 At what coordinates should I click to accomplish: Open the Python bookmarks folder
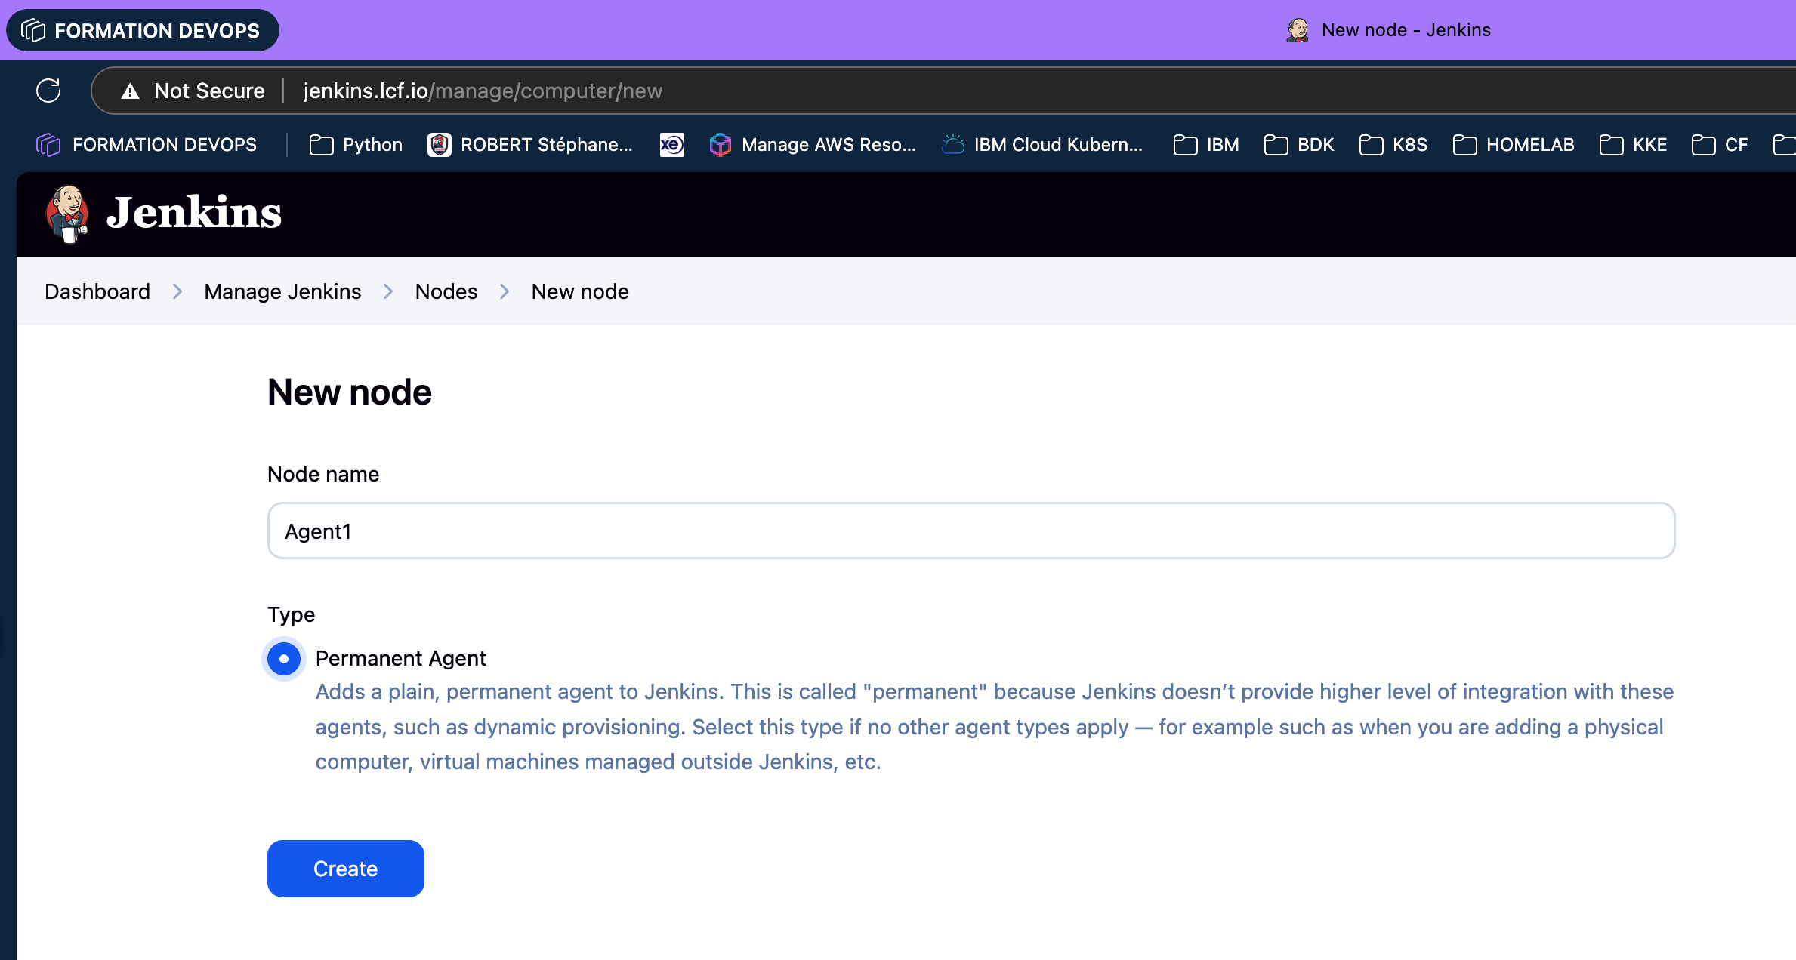point(356,145)
